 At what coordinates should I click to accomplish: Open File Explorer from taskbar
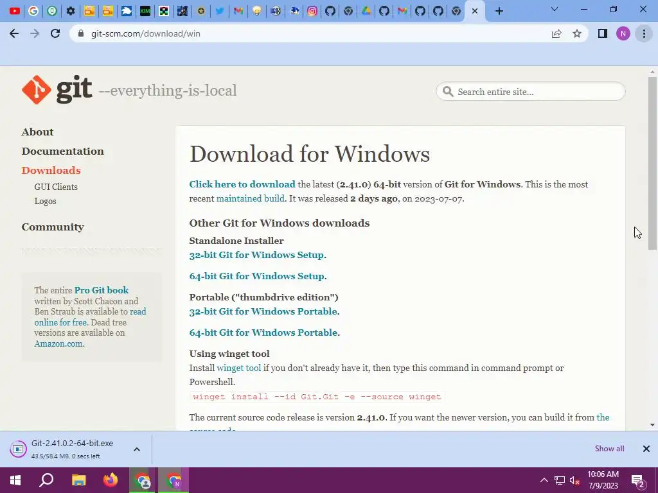click(x=78, y=480)
